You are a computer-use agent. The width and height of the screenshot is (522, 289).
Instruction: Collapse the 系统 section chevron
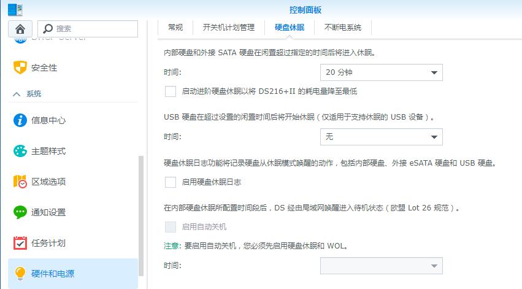tap(17, 94)
